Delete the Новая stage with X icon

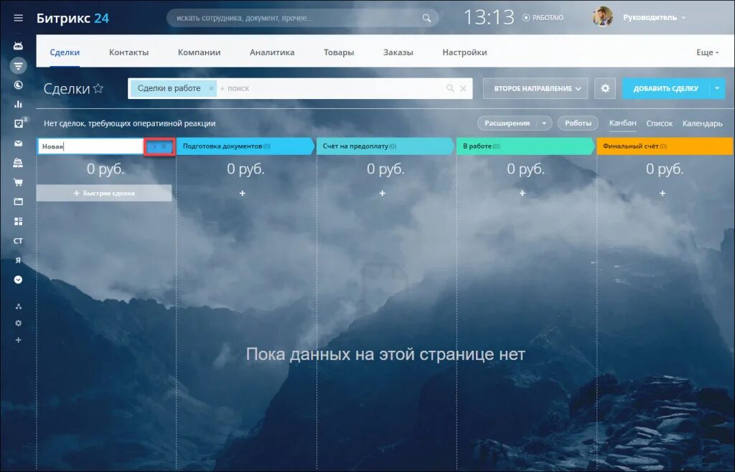pyautogui.click(x=164, y=146)
